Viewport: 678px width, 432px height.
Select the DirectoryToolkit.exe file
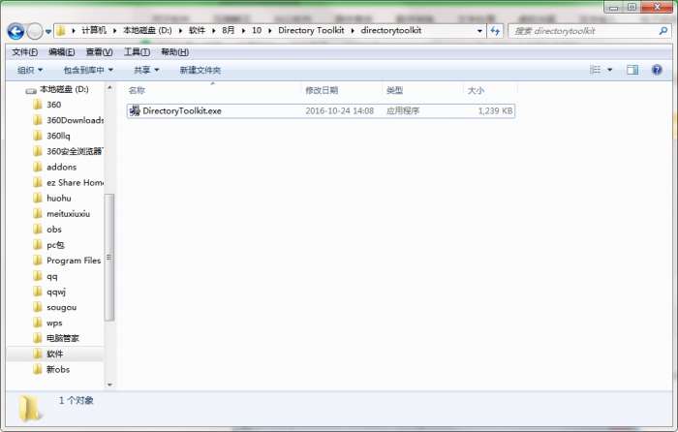321,111
